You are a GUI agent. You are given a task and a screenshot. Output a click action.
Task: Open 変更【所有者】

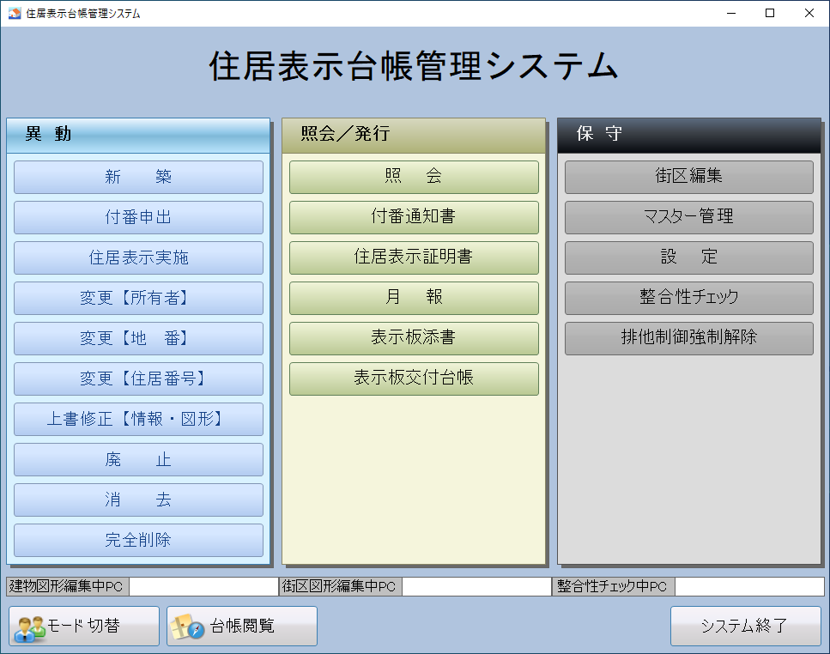139,298
